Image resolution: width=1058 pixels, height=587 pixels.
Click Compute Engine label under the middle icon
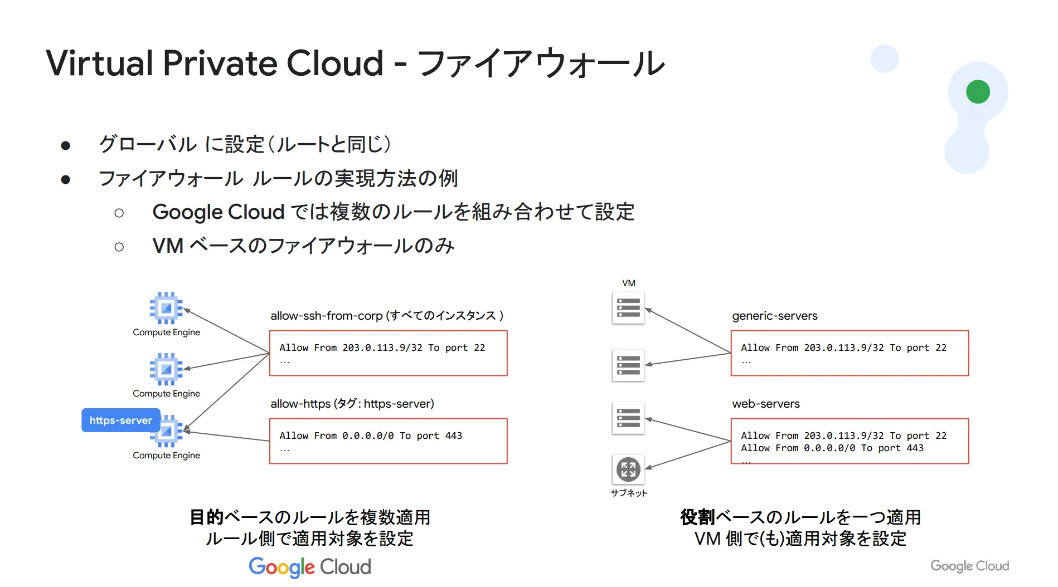[x=166, y=394]
